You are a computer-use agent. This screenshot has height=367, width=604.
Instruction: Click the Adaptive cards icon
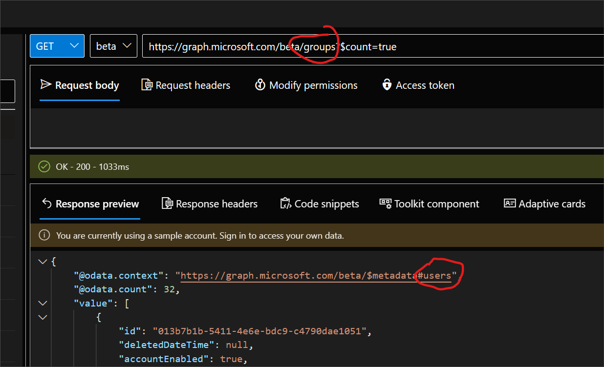[510, 204]
